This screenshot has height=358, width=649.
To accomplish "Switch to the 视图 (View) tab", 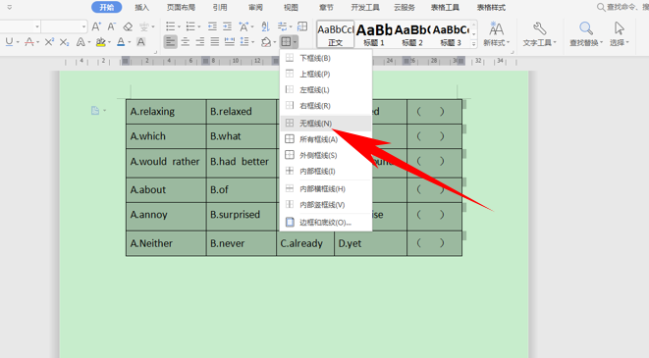I will click(291, 8).
